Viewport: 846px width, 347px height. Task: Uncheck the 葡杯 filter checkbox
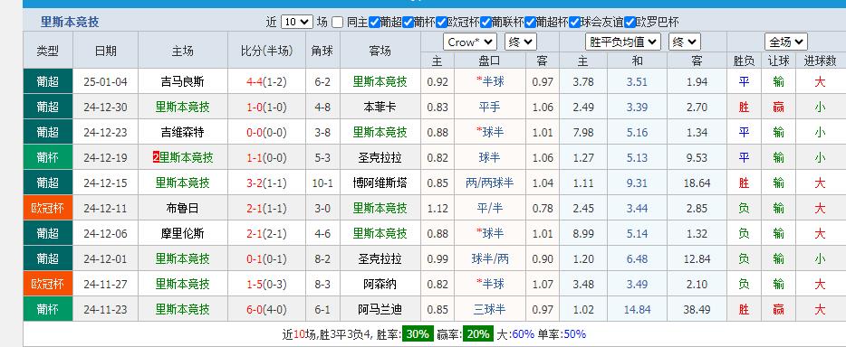(x=408, y=23)
